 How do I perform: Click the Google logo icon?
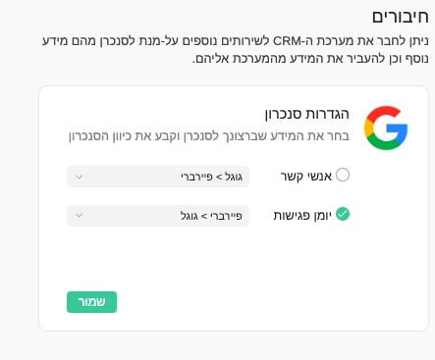(386, 128)
